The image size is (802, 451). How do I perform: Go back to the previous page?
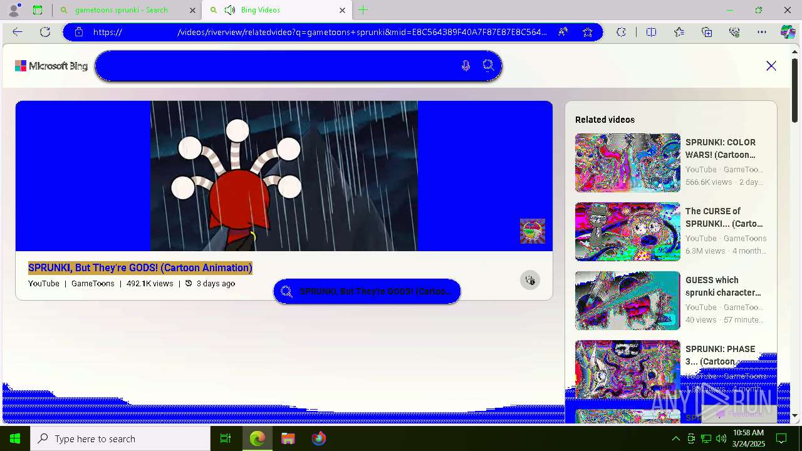tap(18, 32)
